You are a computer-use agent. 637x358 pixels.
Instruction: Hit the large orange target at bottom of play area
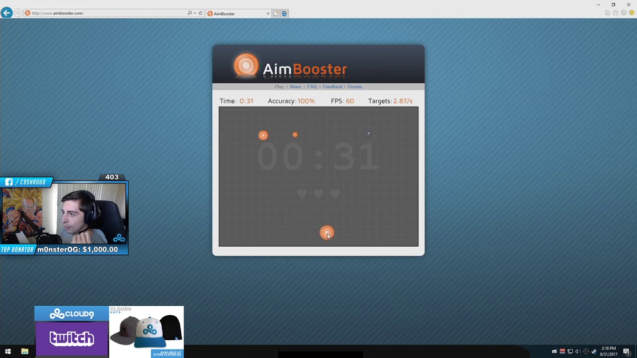(x=327, y=233)
